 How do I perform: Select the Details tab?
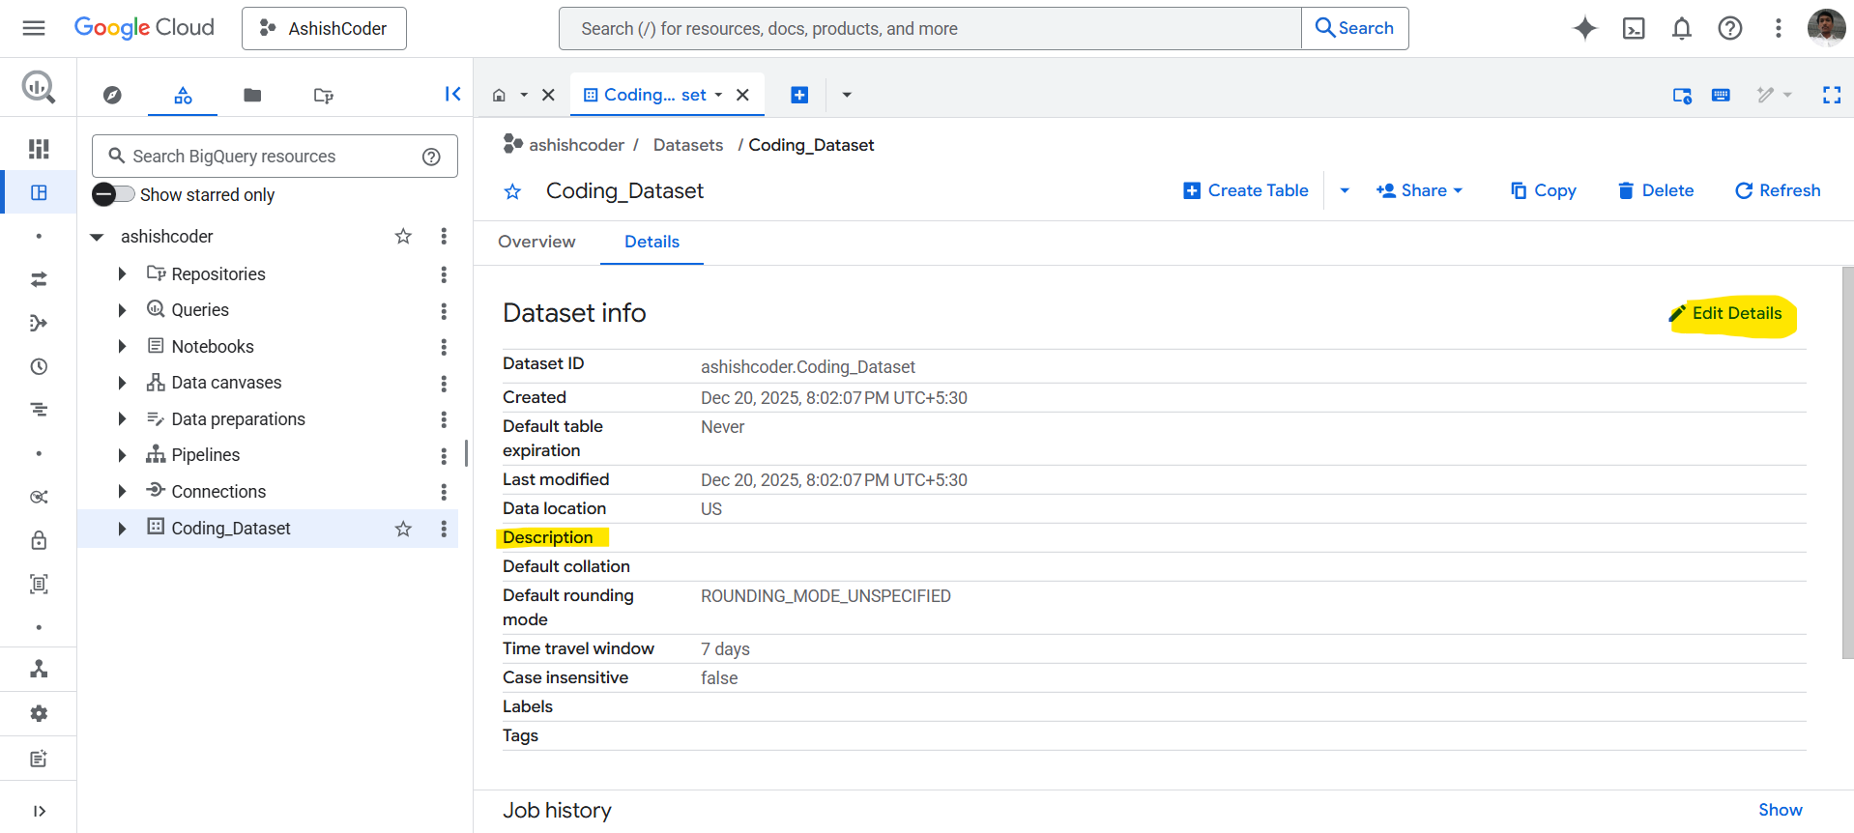point(652,242)
